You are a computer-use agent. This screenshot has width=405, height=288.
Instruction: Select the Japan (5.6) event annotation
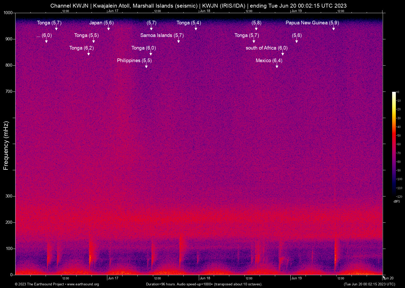(102, 23)
